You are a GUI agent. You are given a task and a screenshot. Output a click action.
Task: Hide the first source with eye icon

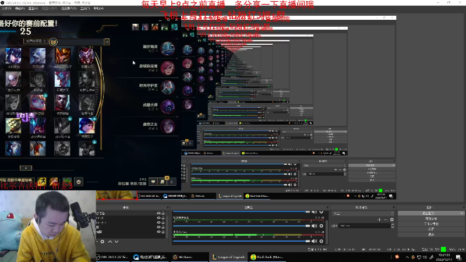[x=158, y=213]
